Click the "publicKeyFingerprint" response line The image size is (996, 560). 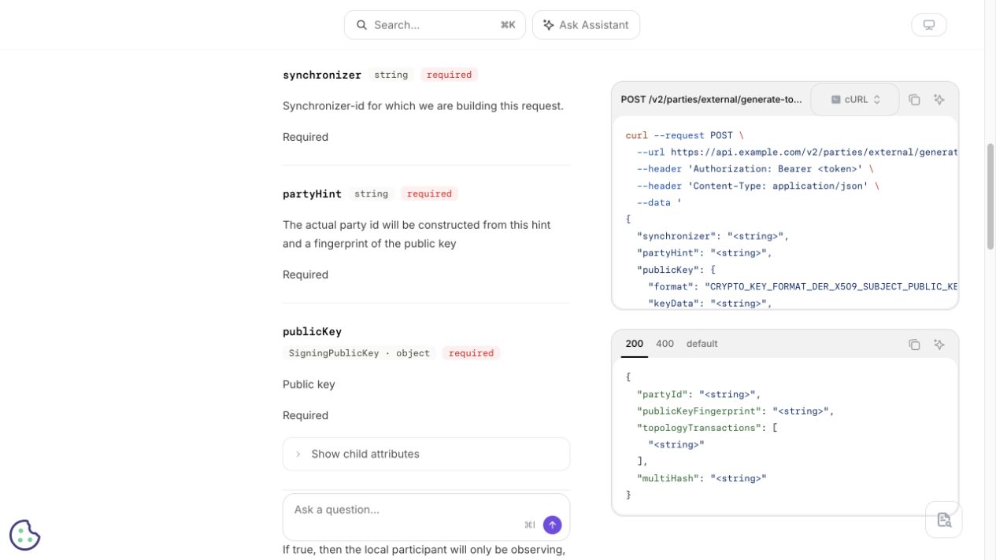[735, 411]
